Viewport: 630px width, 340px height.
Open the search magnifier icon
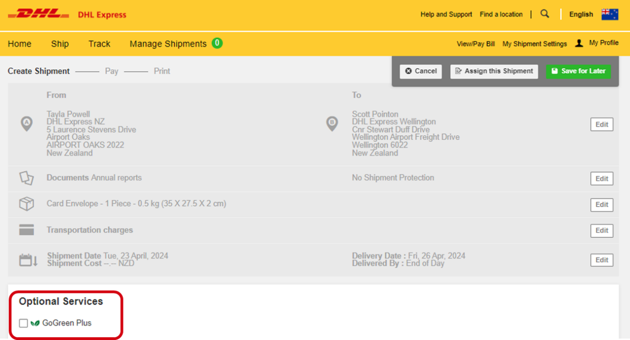click(544, 14)
